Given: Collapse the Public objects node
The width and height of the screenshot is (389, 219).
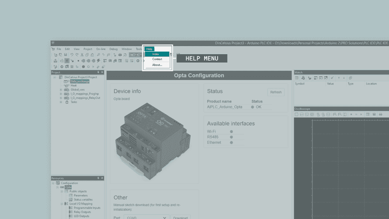Looking at the screenshot, I should [62, 191].
